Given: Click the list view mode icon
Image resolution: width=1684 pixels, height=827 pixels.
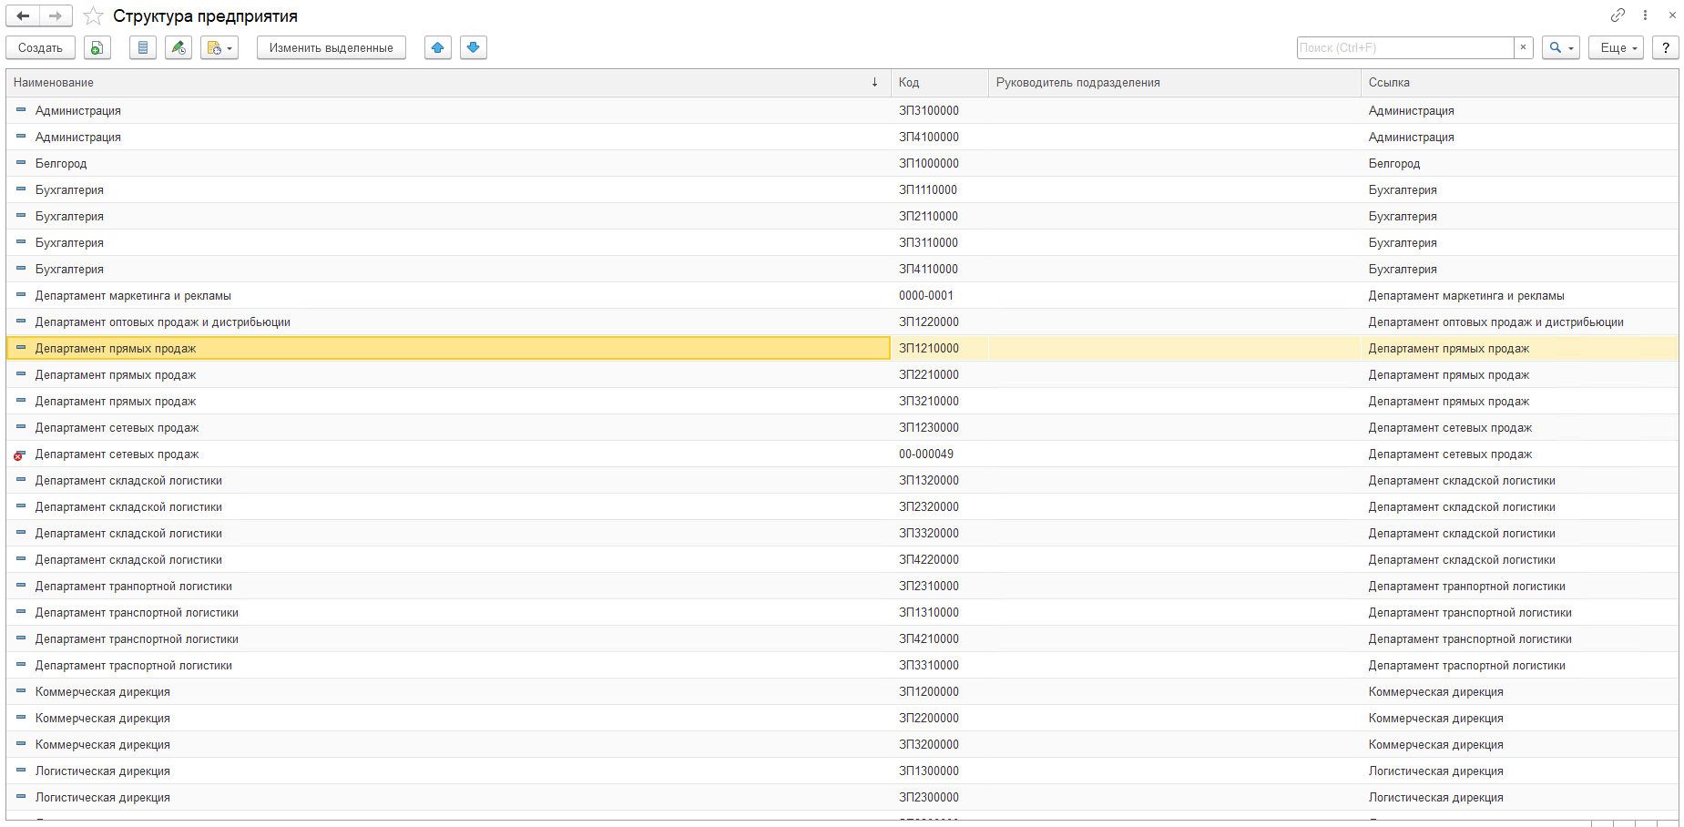Looking at the screenshot, I should [143, 48].
